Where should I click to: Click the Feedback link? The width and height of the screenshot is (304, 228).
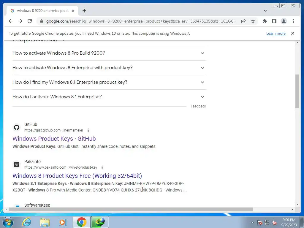point(198,106)
